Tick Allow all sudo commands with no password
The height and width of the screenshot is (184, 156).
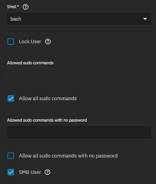click(x=11, y=156)
